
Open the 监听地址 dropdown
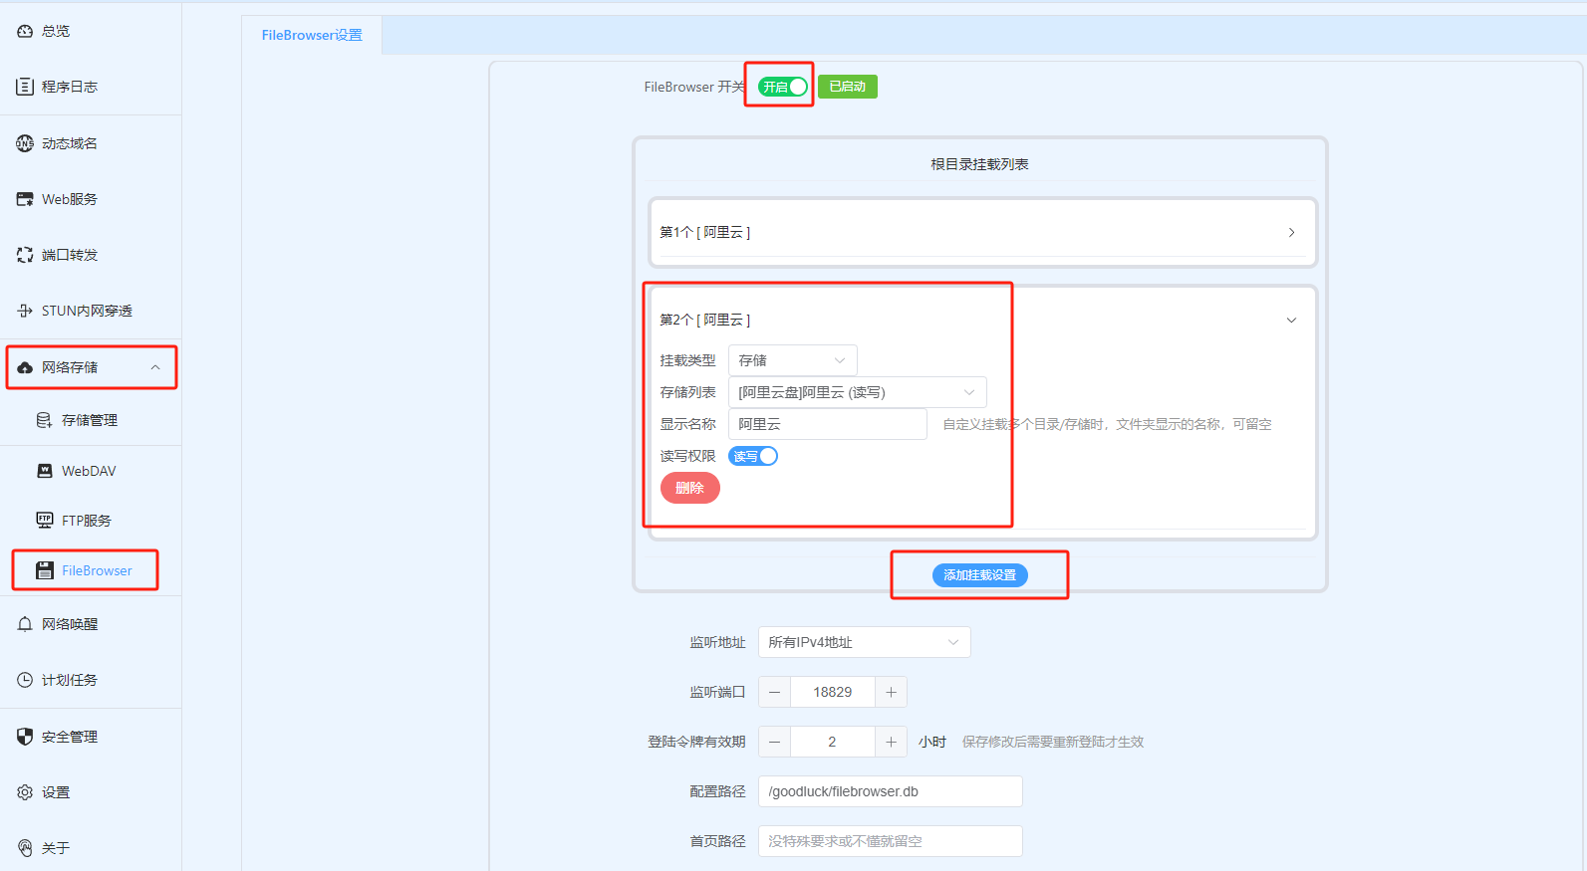tap(864, 642)
